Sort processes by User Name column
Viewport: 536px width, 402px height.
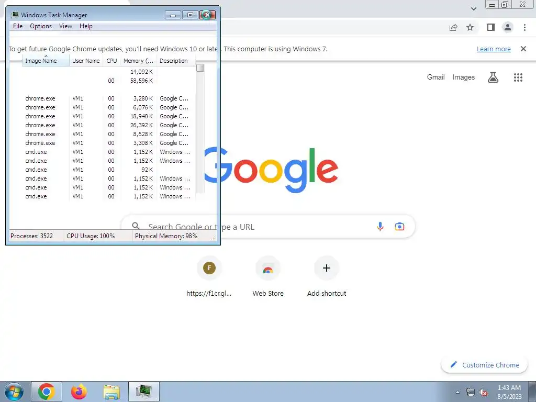coord(86,61)
